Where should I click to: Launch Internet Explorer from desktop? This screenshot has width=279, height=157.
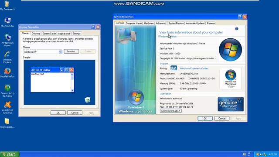(7, 57)
